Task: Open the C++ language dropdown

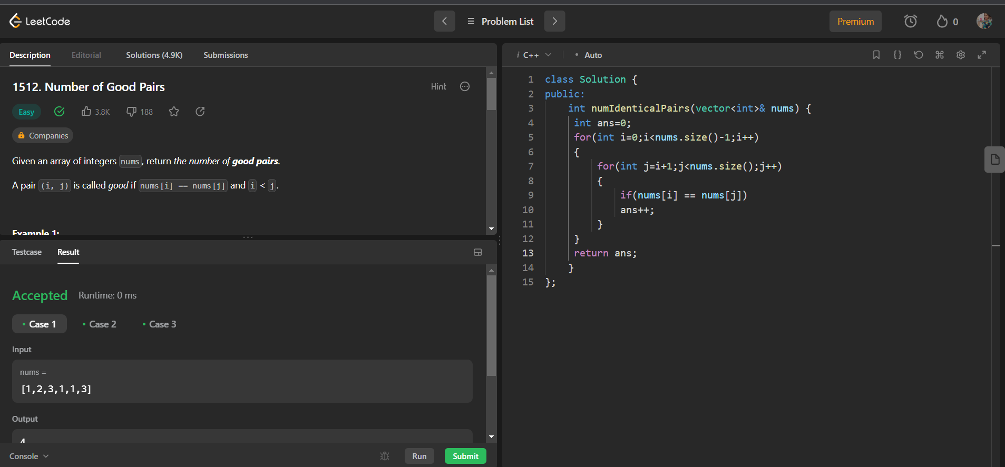Action: tap(534, 55)
